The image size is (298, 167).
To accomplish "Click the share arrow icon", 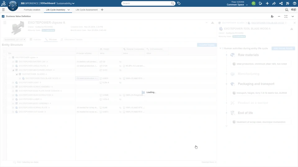I will pos(274,3).
